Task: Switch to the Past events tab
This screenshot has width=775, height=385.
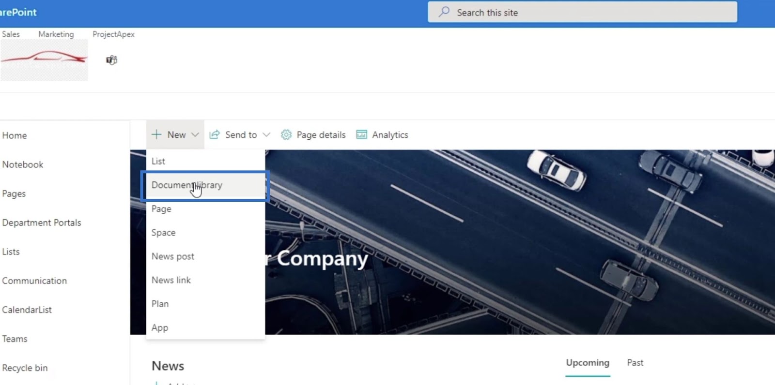Action: (x=635, y=362)
